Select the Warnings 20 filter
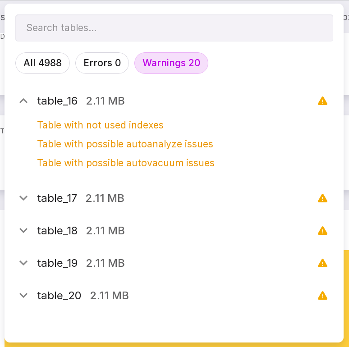This screenshot has height=347, width=349. pyautogui.click(x=171, y=63)
